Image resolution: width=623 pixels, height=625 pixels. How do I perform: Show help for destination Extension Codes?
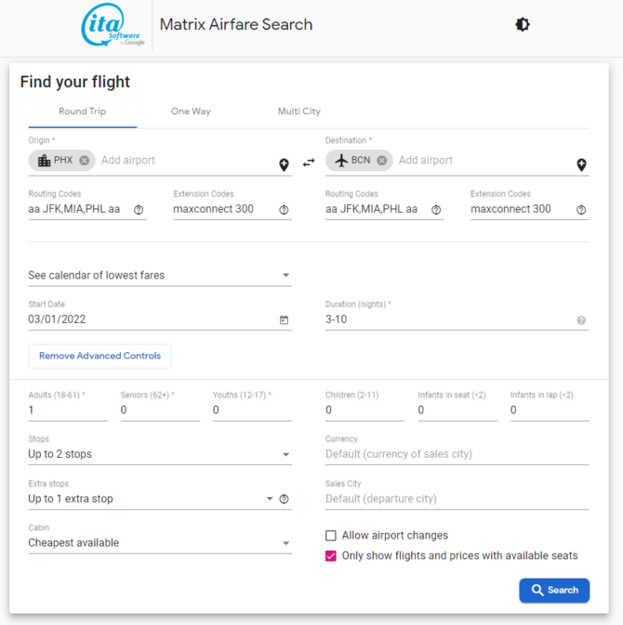[581, 210]
